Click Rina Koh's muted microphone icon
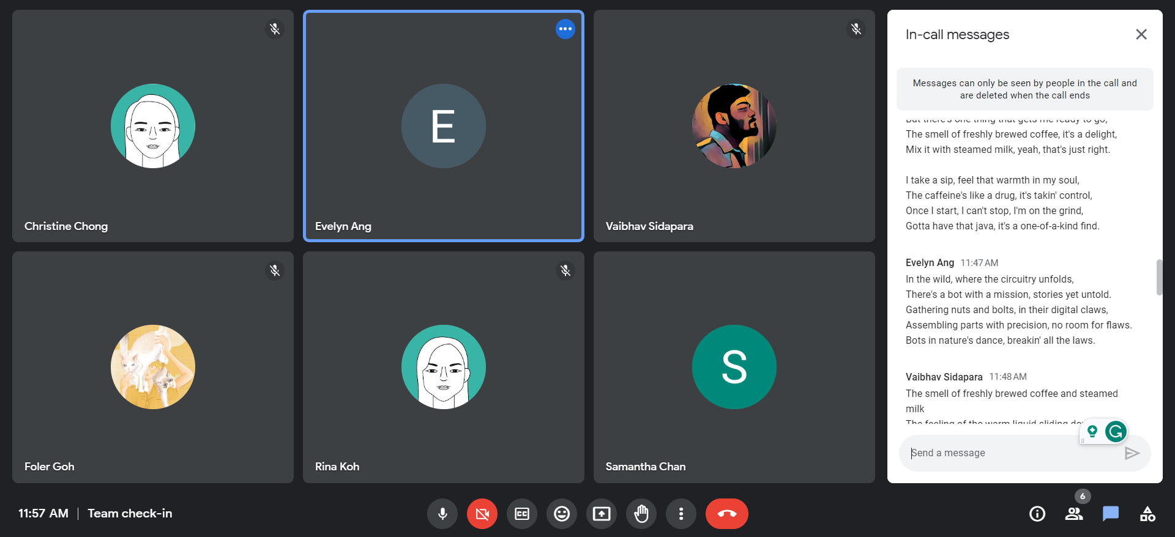Viewport: 1175px width, 537px height. pyautogui.click(x=565, y=270)
